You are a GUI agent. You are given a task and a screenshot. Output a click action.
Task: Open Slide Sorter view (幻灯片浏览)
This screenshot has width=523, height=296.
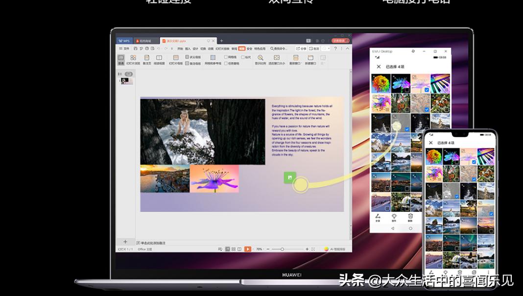click(133, 58)
